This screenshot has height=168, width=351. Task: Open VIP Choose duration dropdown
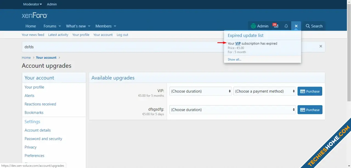click(201, 91)
